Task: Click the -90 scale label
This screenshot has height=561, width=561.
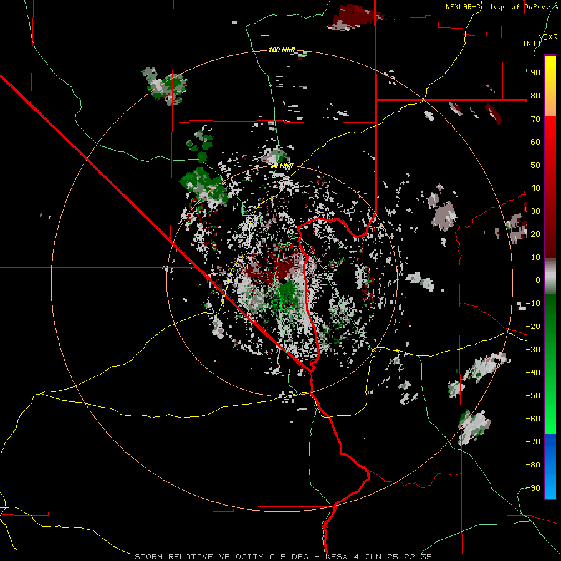Action: [533, 488]
